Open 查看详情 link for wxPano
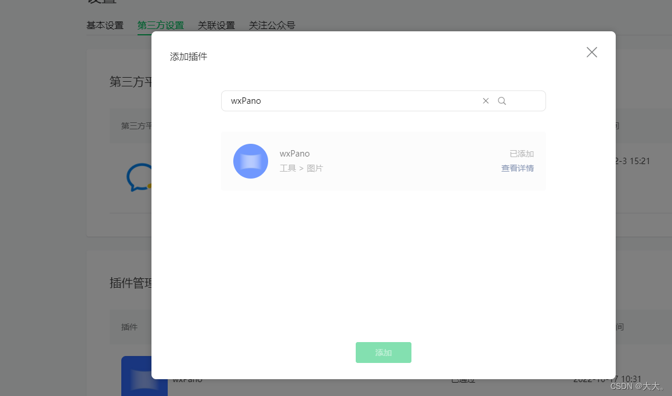 tap(517, 168)
